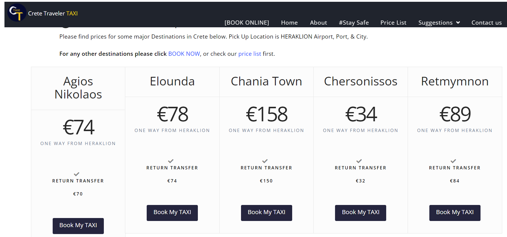Open the Suggestions menu
Screen dimensions: 507x237
click(439, 23)
